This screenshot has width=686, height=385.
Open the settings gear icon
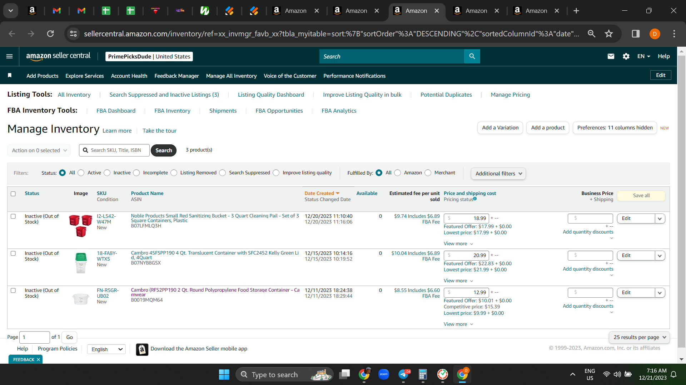(626, 56)
